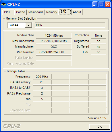Screen dimensions: 112x132
Task: Click the empty Serial Number field
Action: pyautogui.click(x=54, y=58)
